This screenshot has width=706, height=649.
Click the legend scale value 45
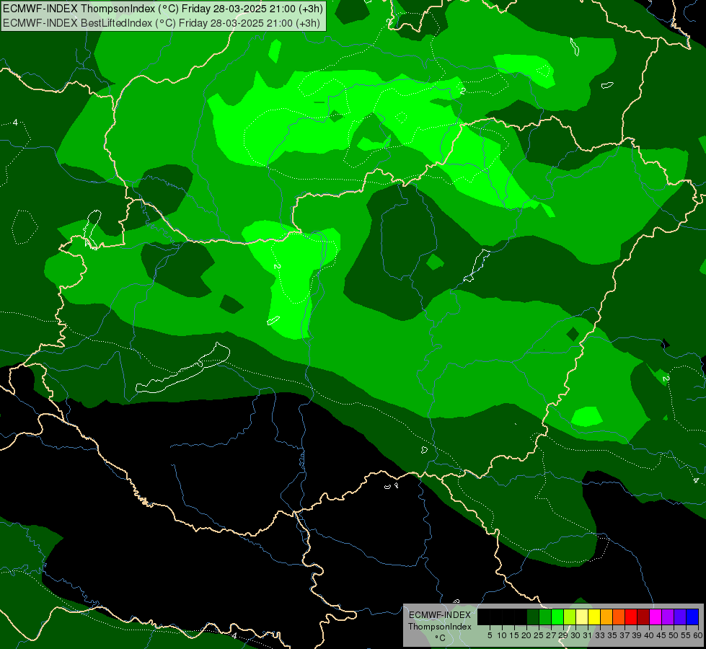click(661, 635)
